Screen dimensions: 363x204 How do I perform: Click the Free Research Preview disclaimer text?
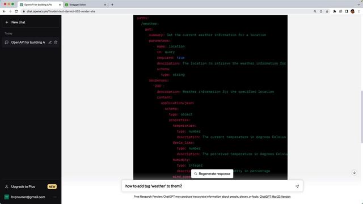click(x=196, y=197)
